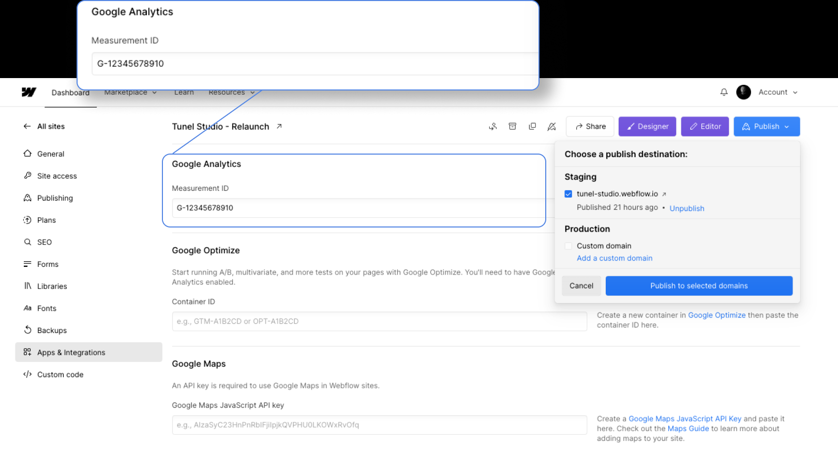
Task: Click the user avatar picture
Action: (x=743, y=92)
